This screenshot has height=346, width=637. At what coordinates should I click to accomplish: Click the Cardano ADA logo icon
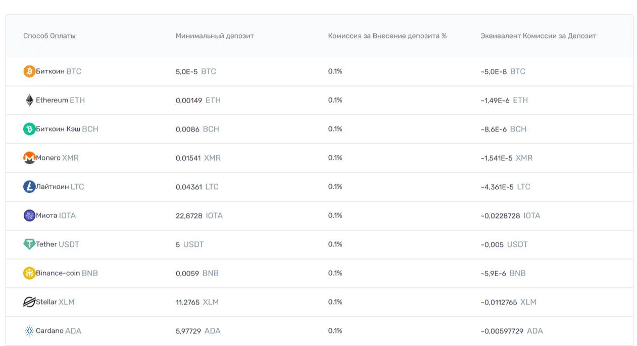point(29,331)
